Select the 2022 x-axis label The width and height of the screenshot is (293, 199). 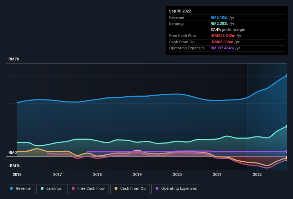click(x=257, y=174)
